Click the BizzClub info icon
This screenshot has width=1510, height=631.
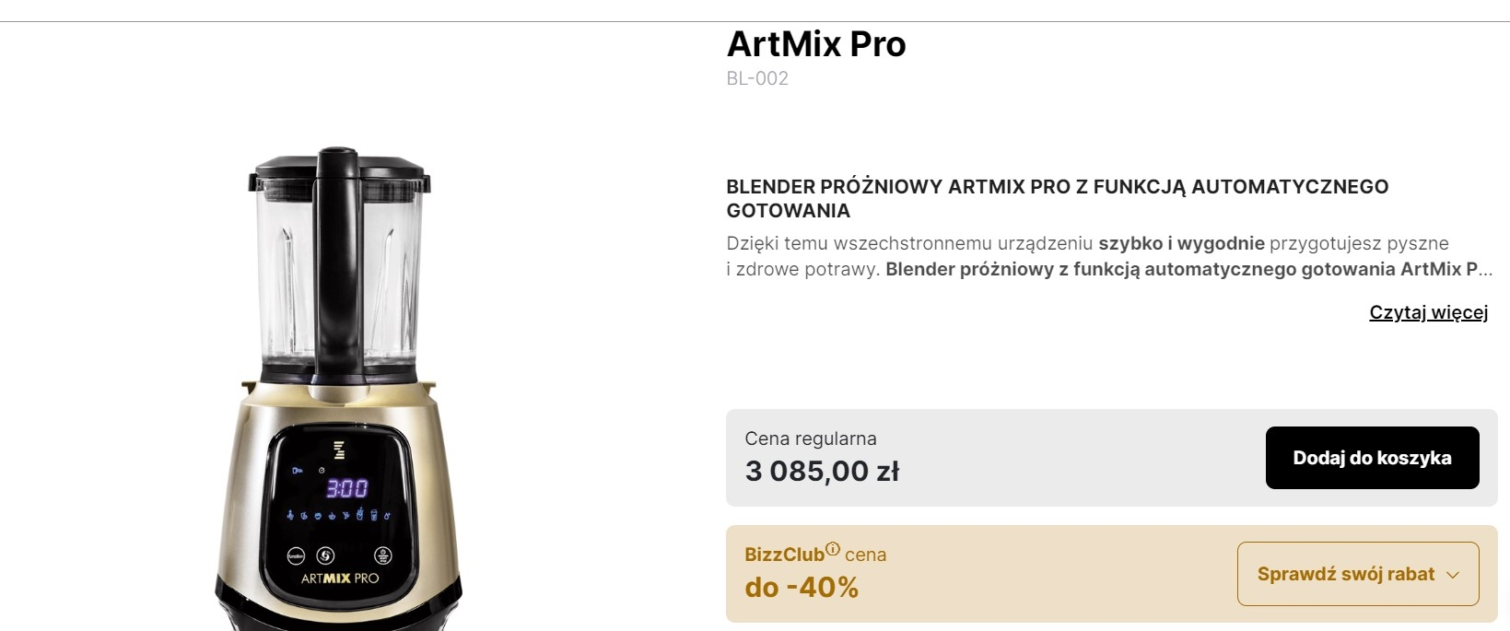tap(833, 549)
